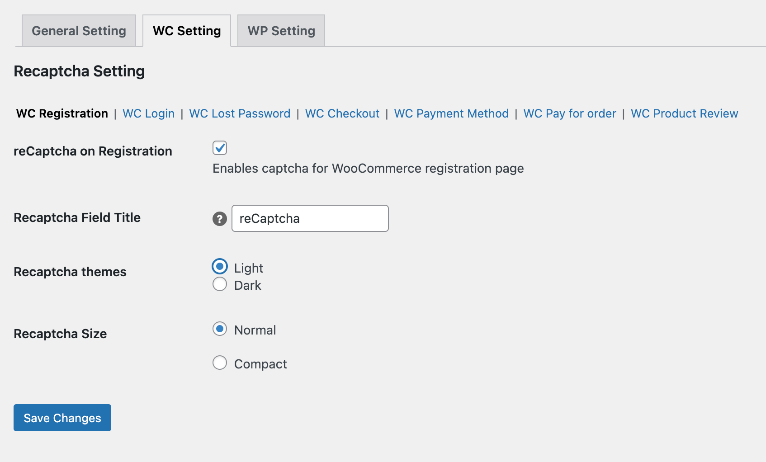The height and width of the screenshot is (462, 766).
Task: Click the Recaptcha Setting page heading
Action: point(79,71)
